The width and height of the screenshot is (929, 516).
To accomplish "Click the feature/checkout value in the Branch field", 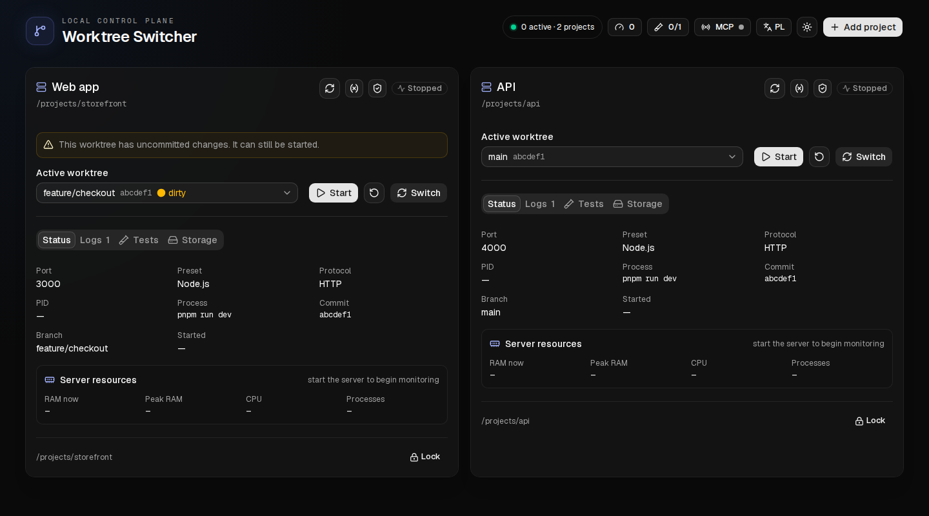I will [x=72, y=348].
